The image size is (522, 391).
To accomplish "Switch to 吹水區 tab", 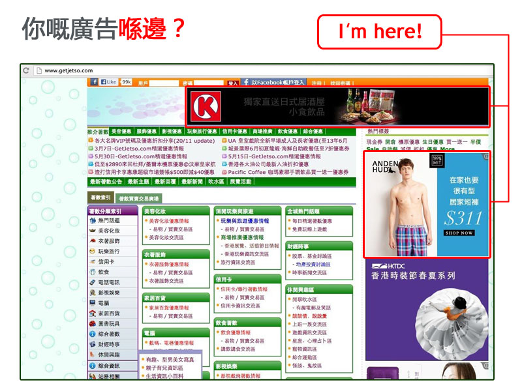I will tap(216, 182).
